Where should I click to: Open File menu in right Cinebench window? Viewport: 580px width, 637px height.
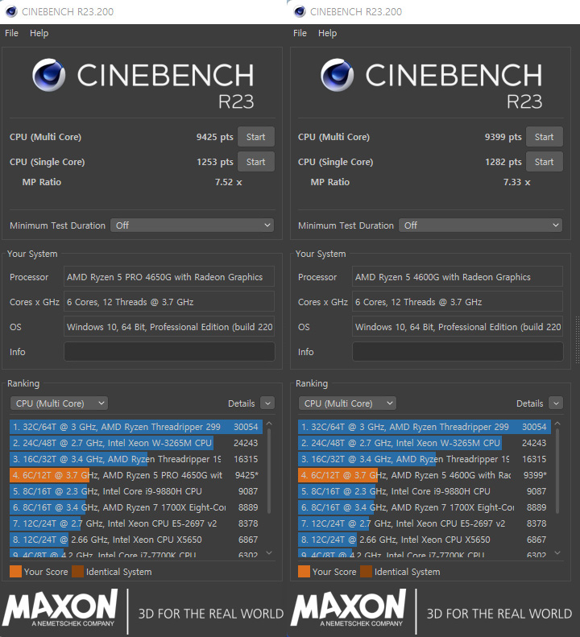click(300, 33)
